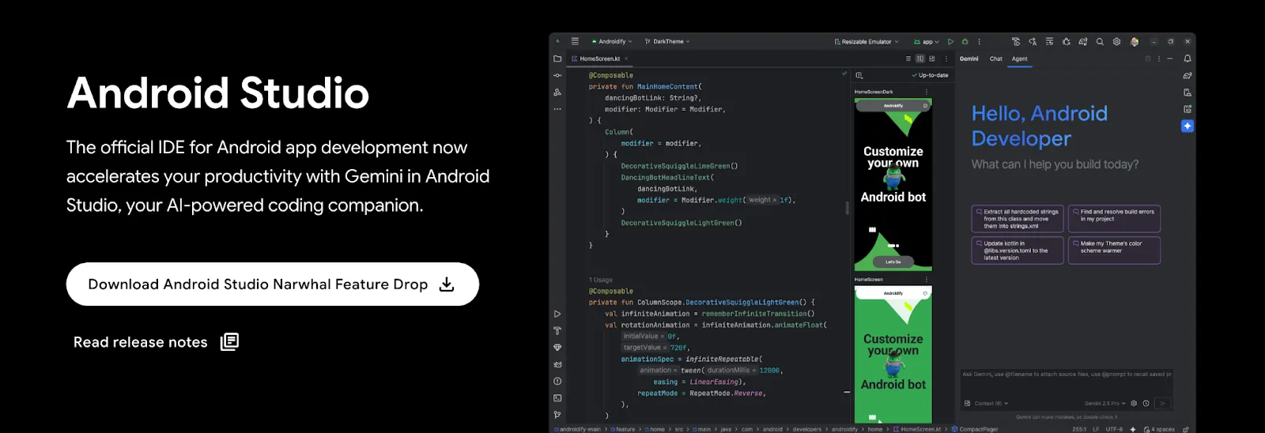This screenshot has height=433, width=1265.
Task: Open Search Everywhere magnifier icon
Action: pos(1100,42)
